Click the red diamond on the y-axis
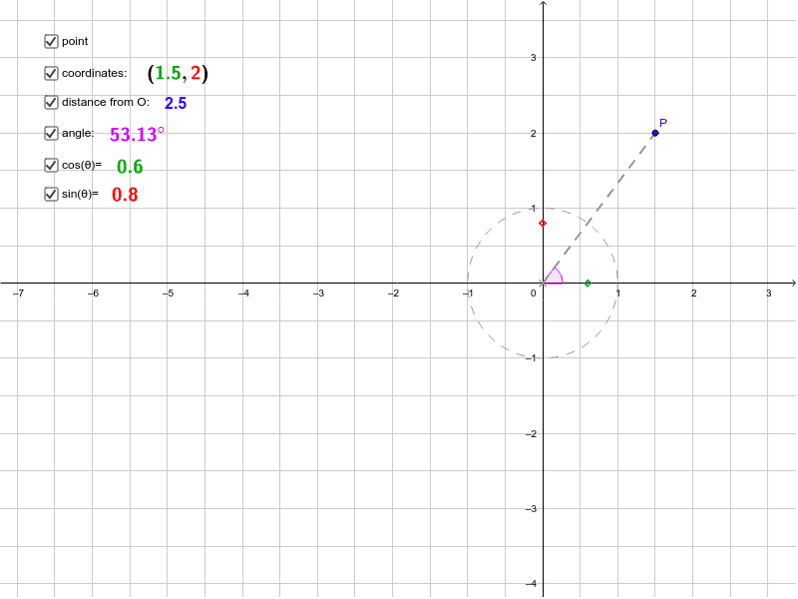 pos(544,222)
